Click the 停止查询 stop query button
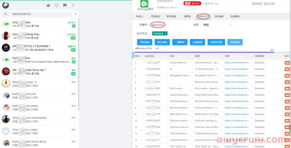 pyautogui.click(x=162, y=42)
